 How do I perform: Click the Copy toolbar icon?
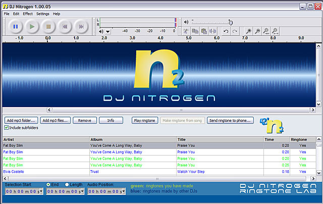(x=195, y=31)
